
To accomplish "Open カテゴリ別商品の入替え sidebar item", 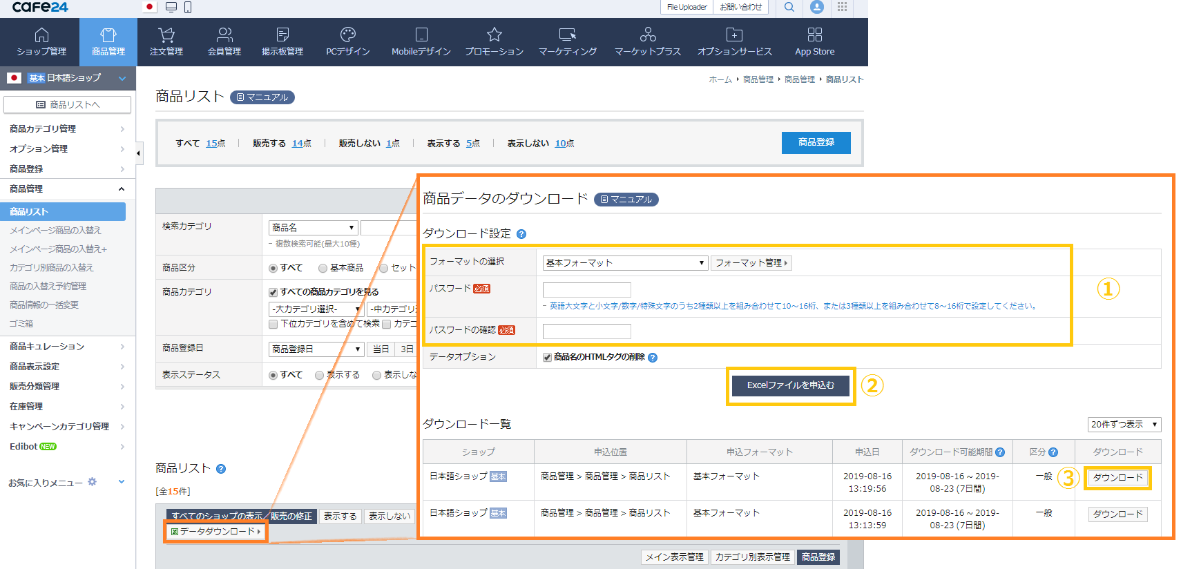I will click(x=52, y=268).
